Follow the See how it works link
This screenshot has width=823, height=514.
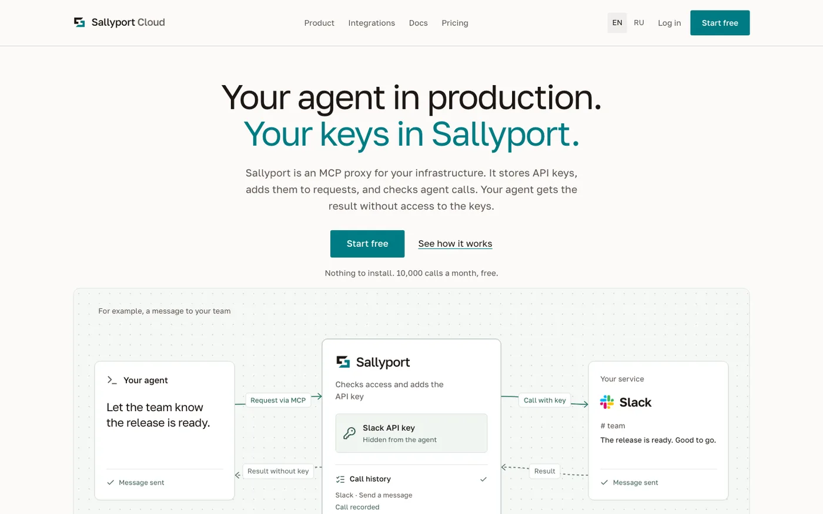455,244
